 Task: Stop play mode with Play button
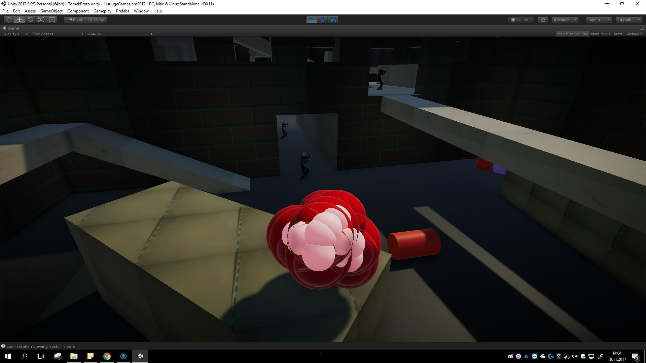(312, 20)
